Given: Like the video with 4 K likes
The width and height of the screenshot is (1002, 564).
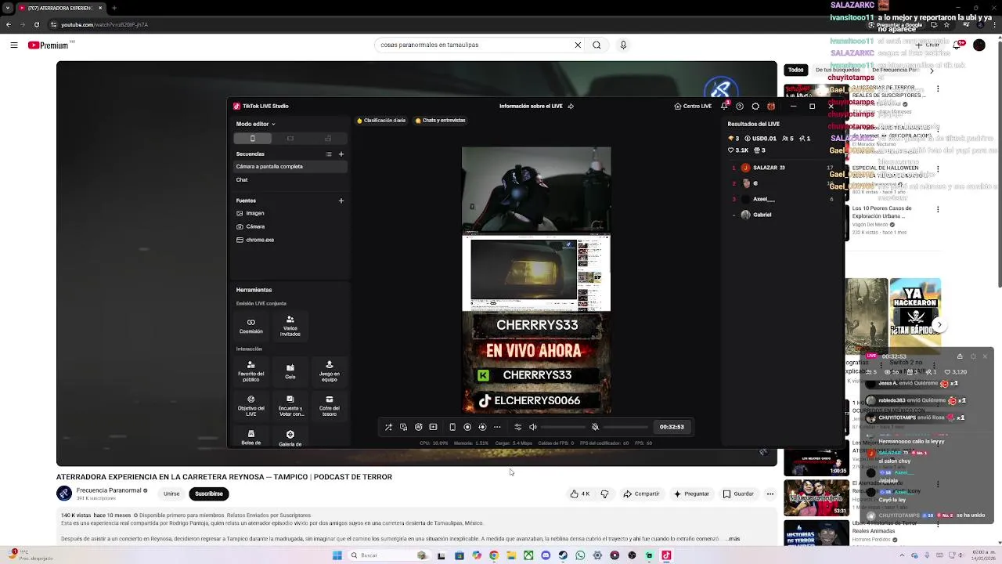Looking at the screenshot, I should 580,493.
